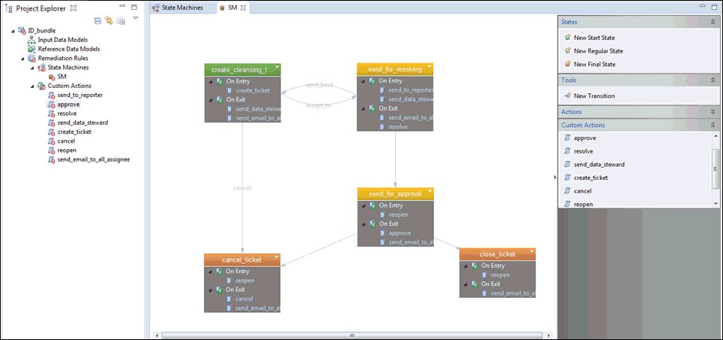
Task: Click On Exit icon in close_ticket state
Action: coord(475,284)
